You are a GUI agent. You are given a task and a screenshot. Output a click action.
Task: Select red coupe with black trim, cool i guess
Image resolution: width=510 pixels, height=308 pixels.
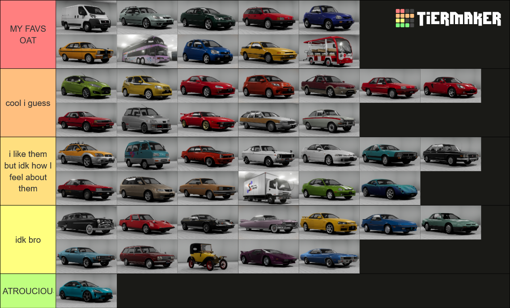click(x=86, y=120)
